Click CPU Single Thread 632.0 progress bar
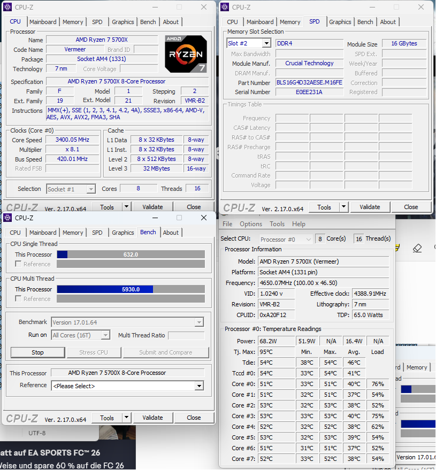Screen dimensions: 436x470 tap(131, 255)
